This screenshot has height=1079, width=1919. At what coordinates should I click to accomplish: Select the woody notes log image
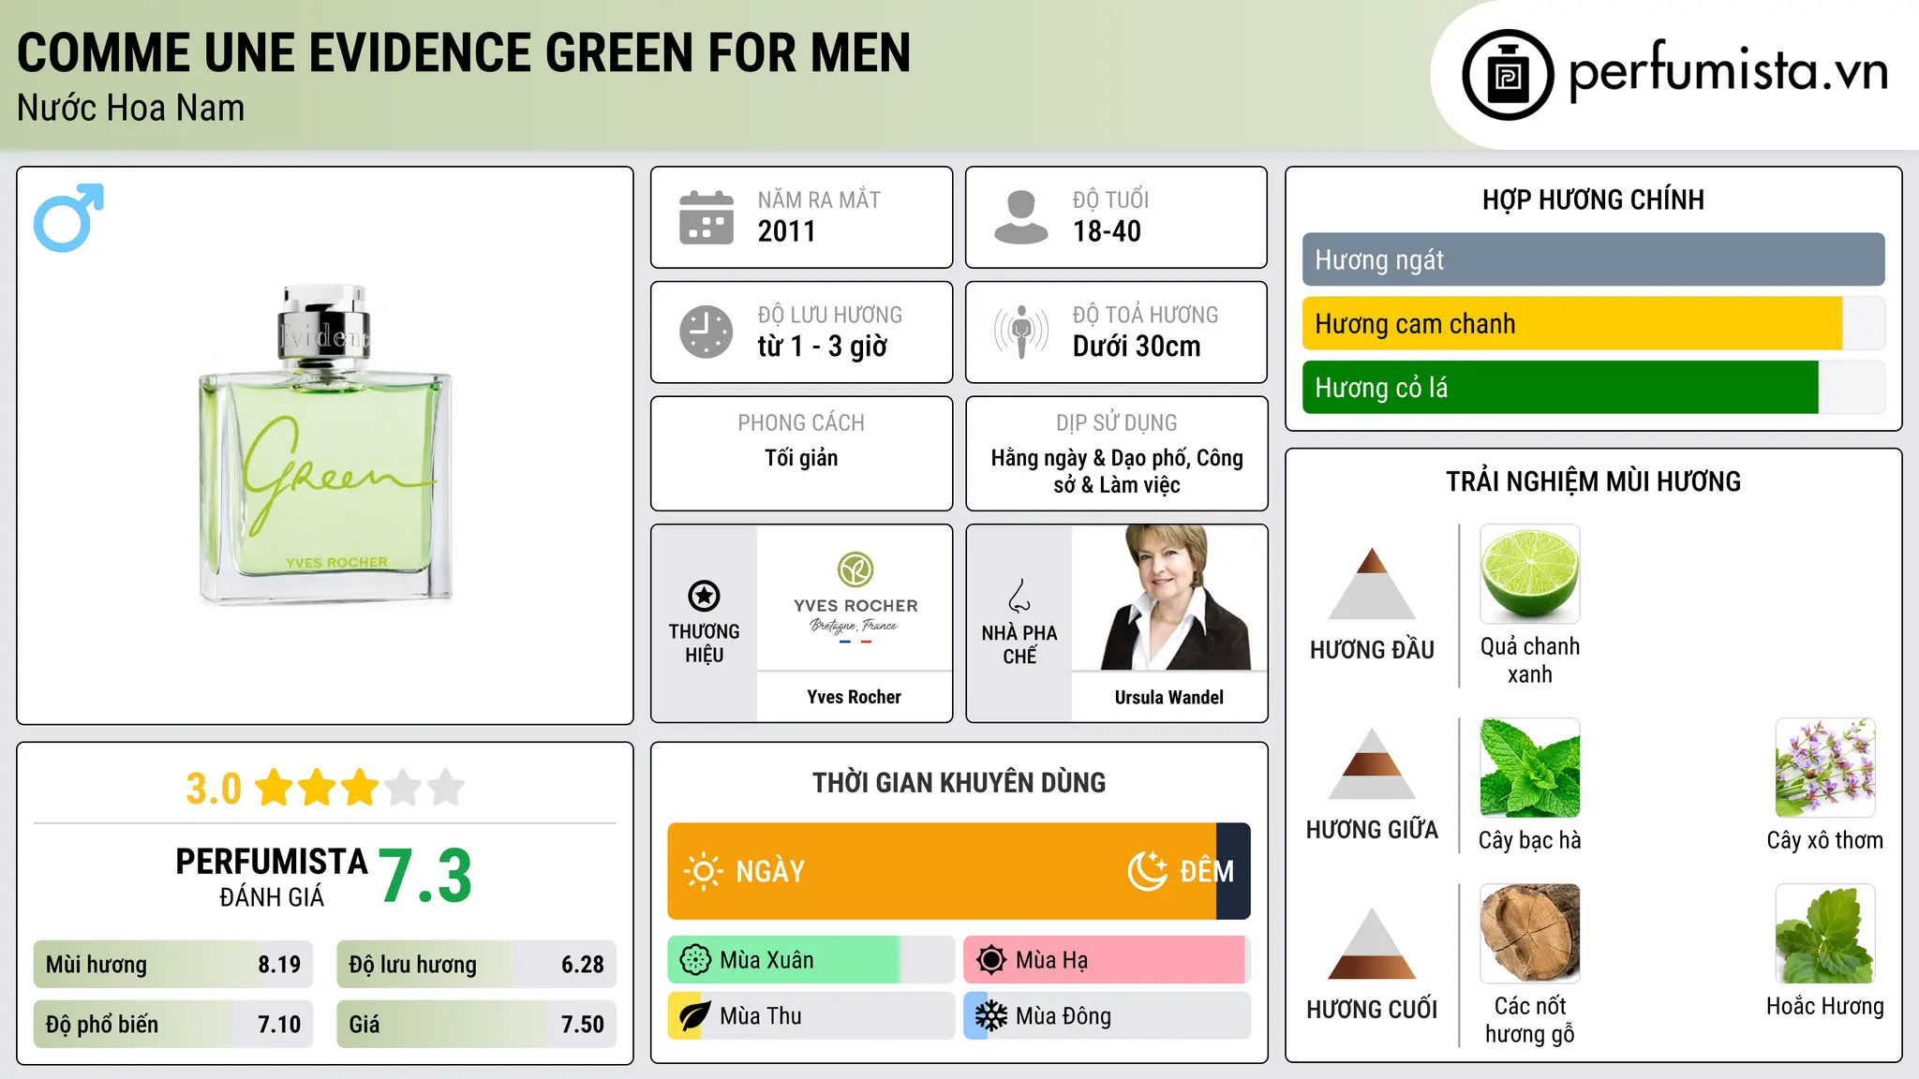click(x=1530, y=934)
